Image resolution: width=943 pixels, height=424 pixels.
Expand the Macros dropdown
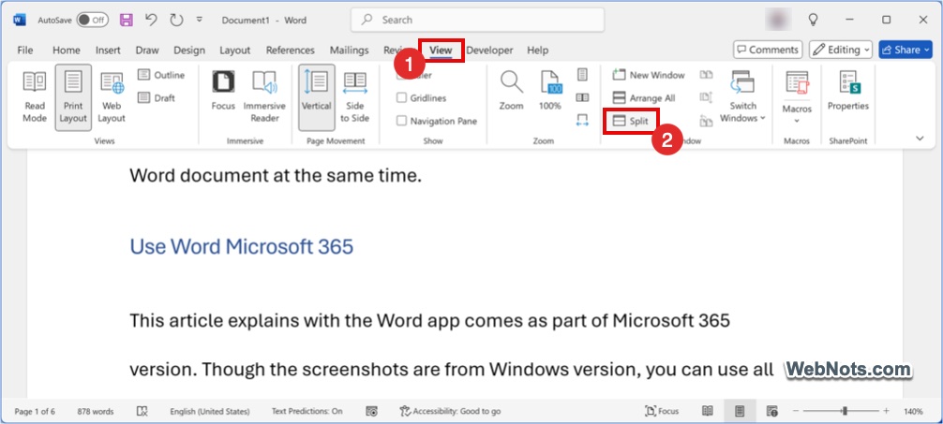797,96
